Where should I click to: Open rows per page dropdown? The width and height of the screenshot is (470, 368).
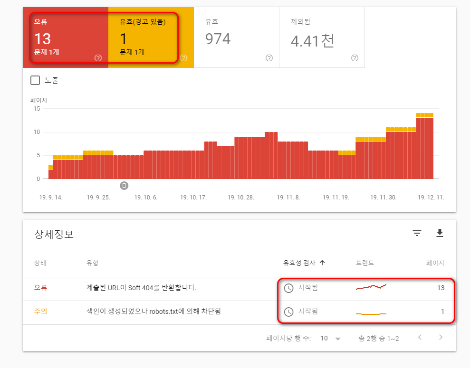click(x=331, y=339)
